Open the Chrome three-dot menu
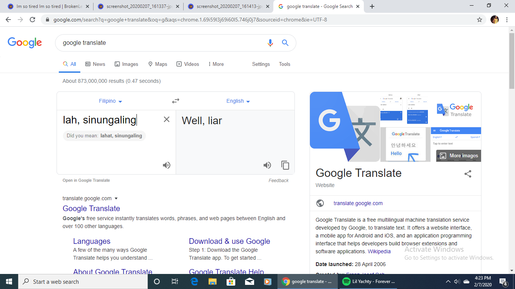 point(507,20)
